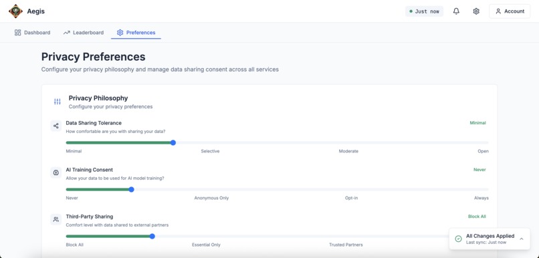Click the Open label under Data Sharing
Viewport: 539px width, 258px height.
pyautogui.click(x=483, y=151)
